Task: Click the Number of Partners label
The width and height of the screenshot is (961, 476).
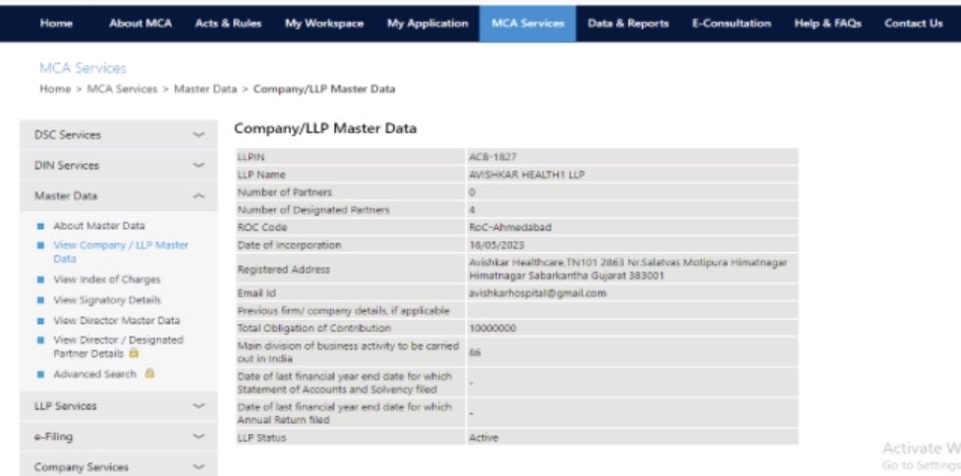Action: (x=284, y=192)
